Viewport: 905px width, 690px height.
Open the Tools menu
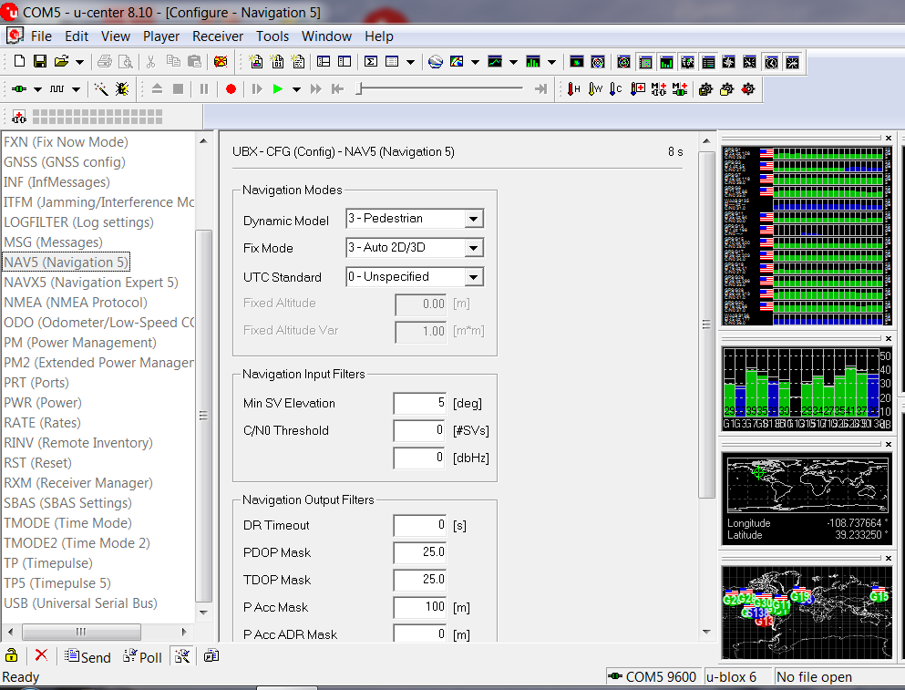click(272, 36)
